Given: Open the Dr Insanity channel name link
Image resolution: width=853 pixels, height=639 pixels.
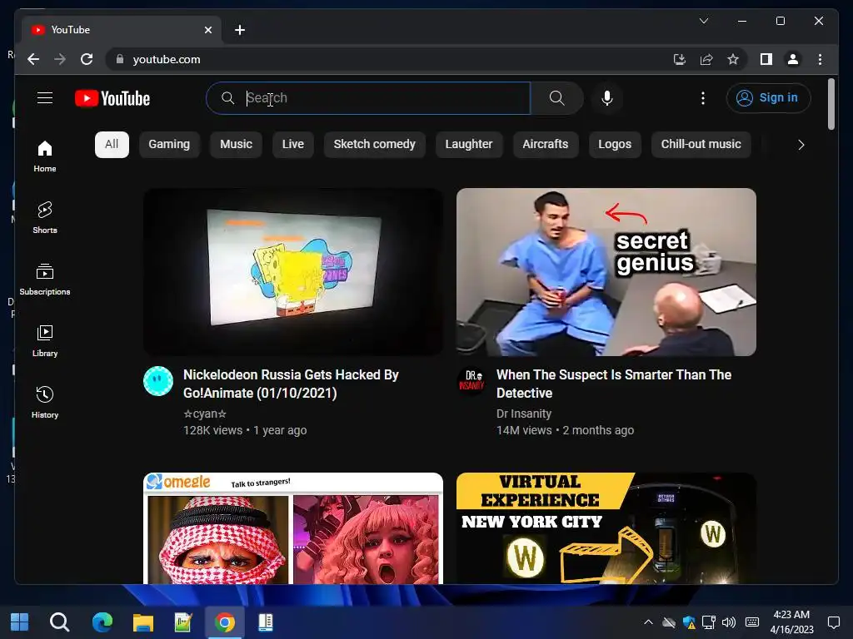Looking at the screenshot, I should coord(524,414).
